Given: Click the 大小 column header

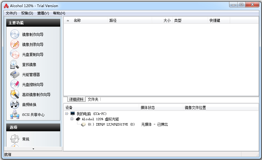Looking at the screenshot, I should [167, 21].
